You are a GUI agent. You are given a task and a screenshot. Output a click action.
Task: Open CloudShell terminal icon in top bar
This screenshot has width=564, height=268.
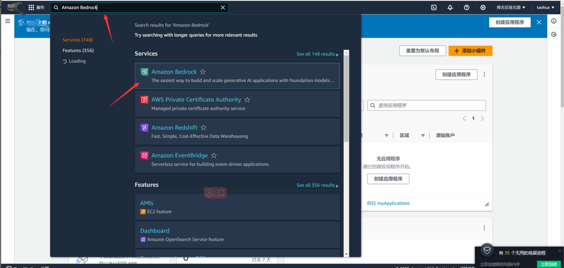434,7
